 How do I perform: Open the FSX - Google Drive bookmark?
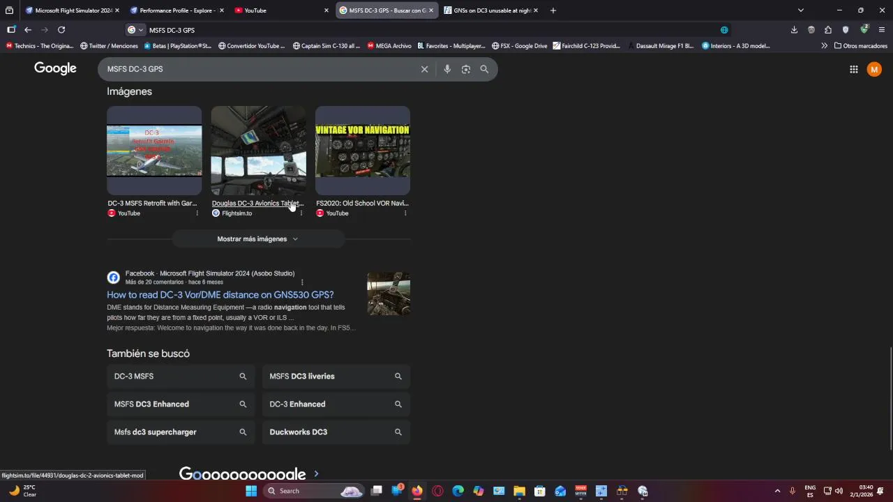[519, 46]
